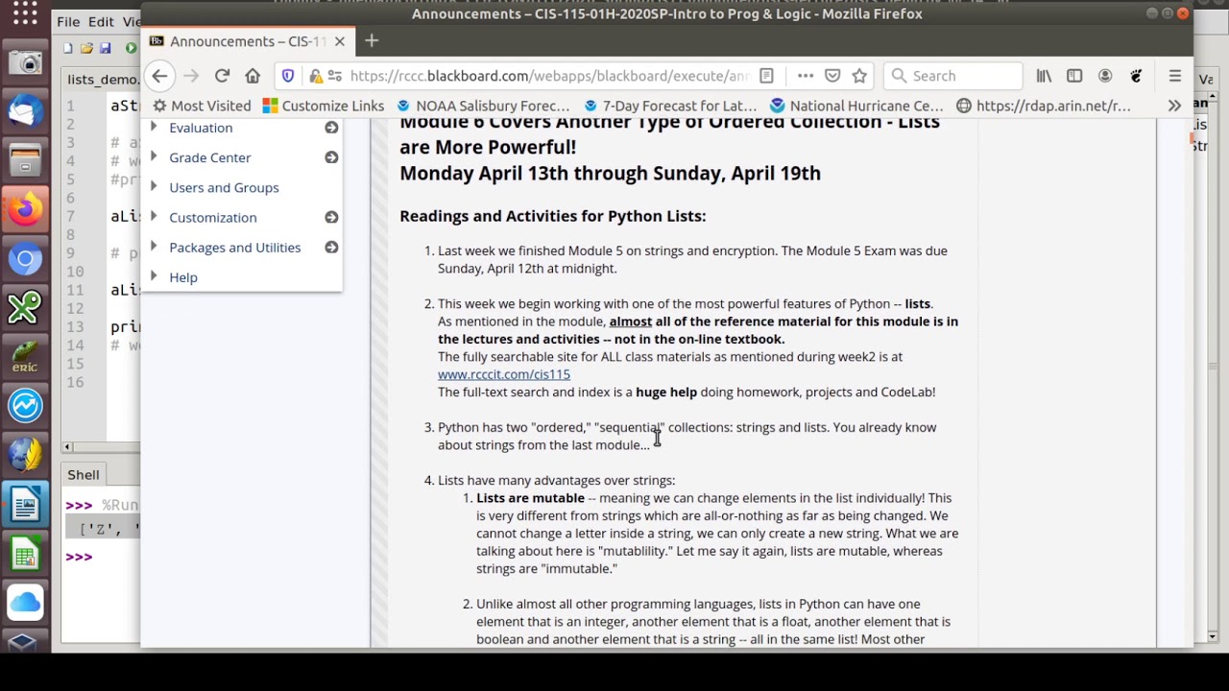Image resolution: width=1229 pixels, height=691 pixels.
Task: Open LibreOffice Calc from the dock
Action: [25, 554]
